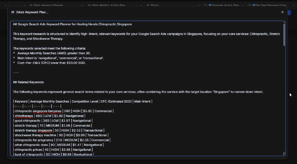Click the Get Seed Keyword Data column header
This screenshot has width=297, height=164.
[x=271, y=5]
